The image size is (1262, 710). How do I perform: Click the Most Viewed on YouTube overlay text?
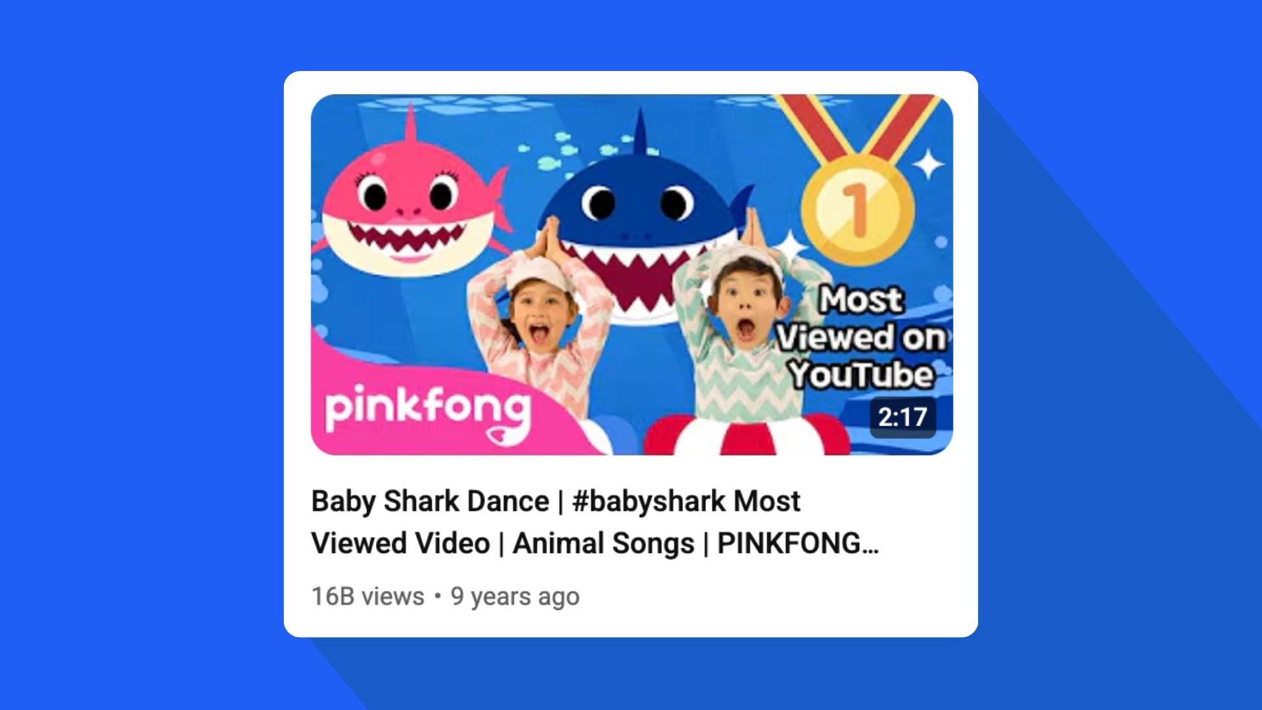pyautogui.click(x=861, y=338)
